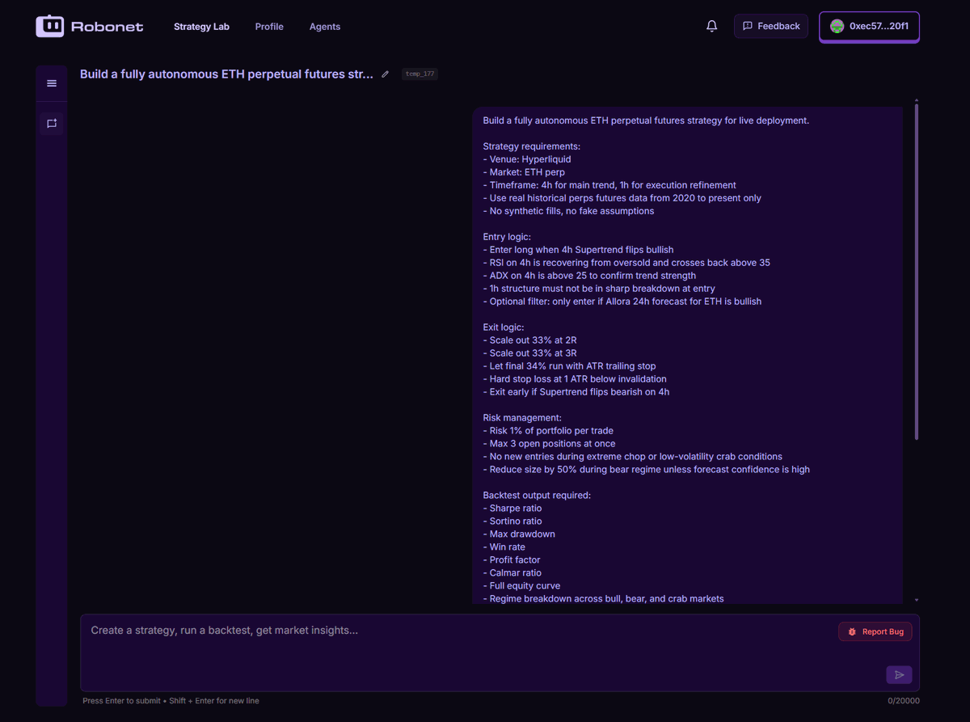970x722 pixels.
Task: Select the line "- Max drawdown"
Action: [x=519, y=534]
